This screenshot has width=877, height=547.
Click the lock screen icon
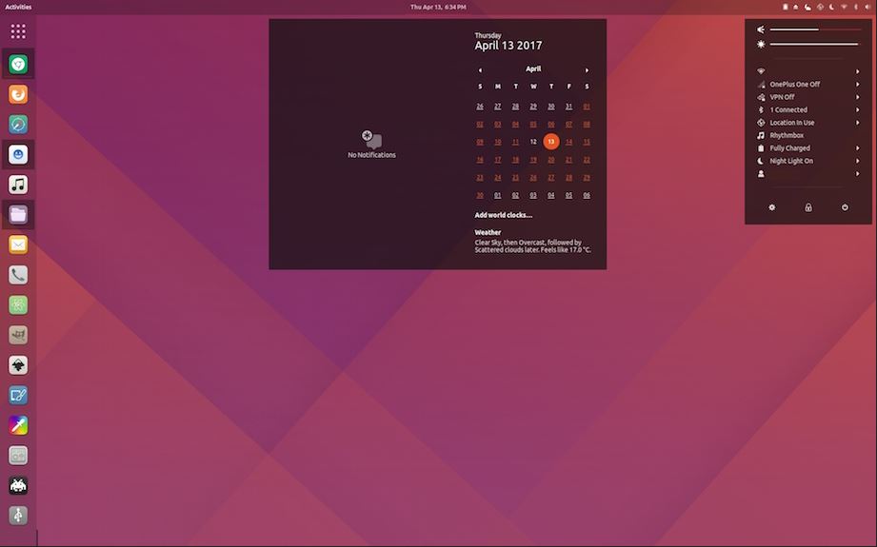(x=808, y=207)
